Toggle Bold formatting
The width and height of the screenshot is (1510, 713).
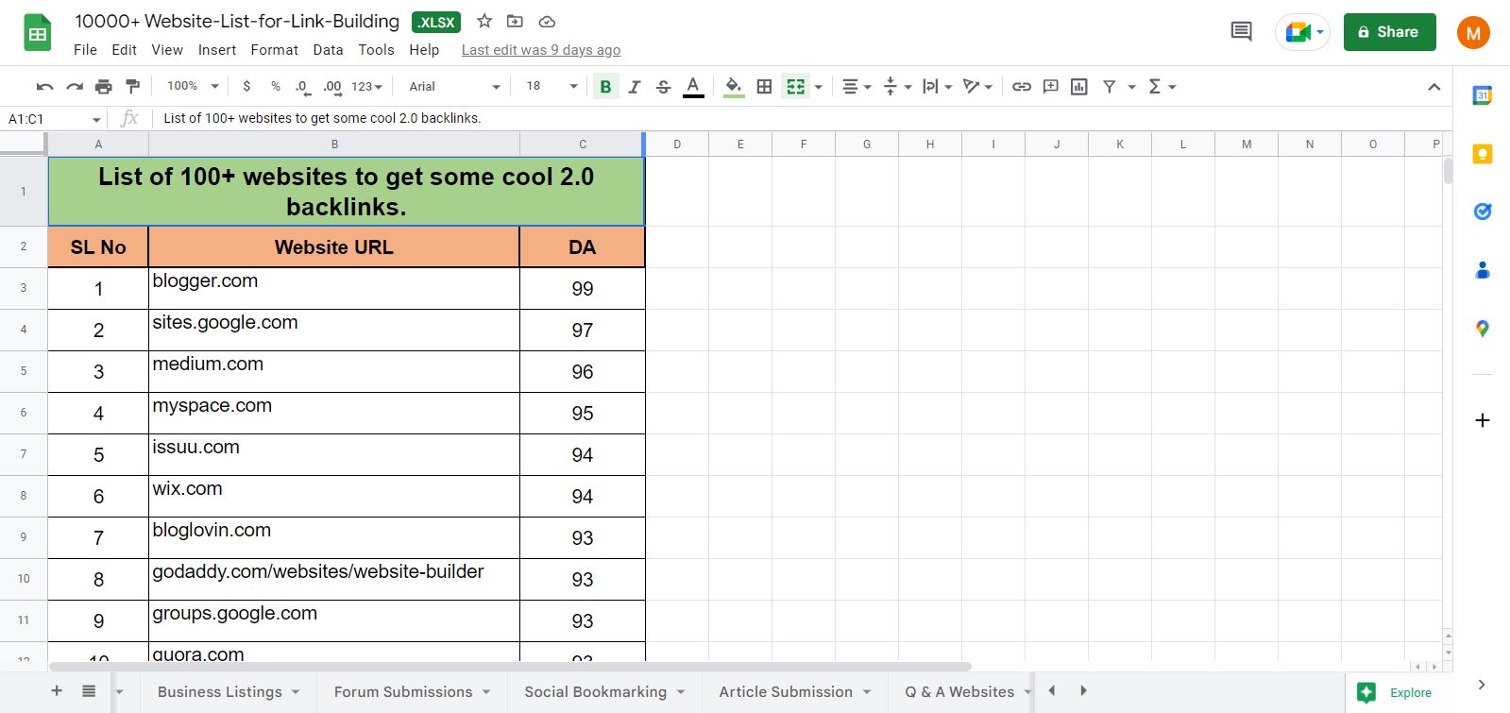pos(605,87)
